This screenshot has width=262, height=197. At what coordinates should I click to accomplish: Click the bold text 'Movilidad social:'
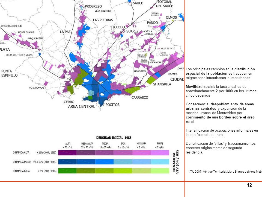point(200,87)
